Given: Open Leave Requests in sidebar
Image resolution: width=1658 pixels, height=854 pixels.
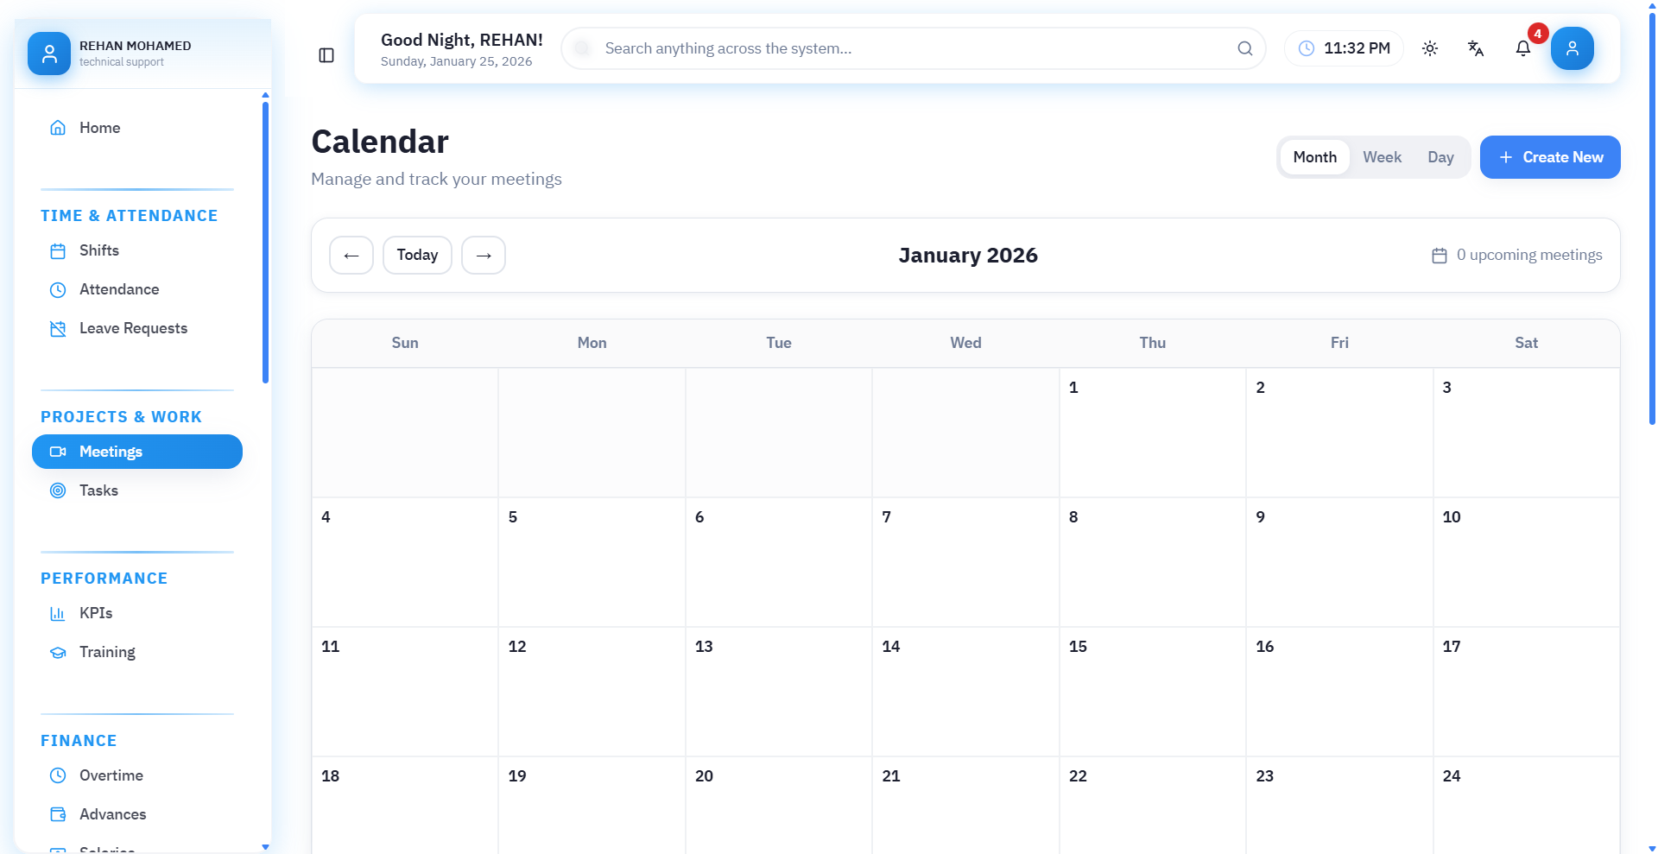Looking at the screenshot, I should (133, 328).
